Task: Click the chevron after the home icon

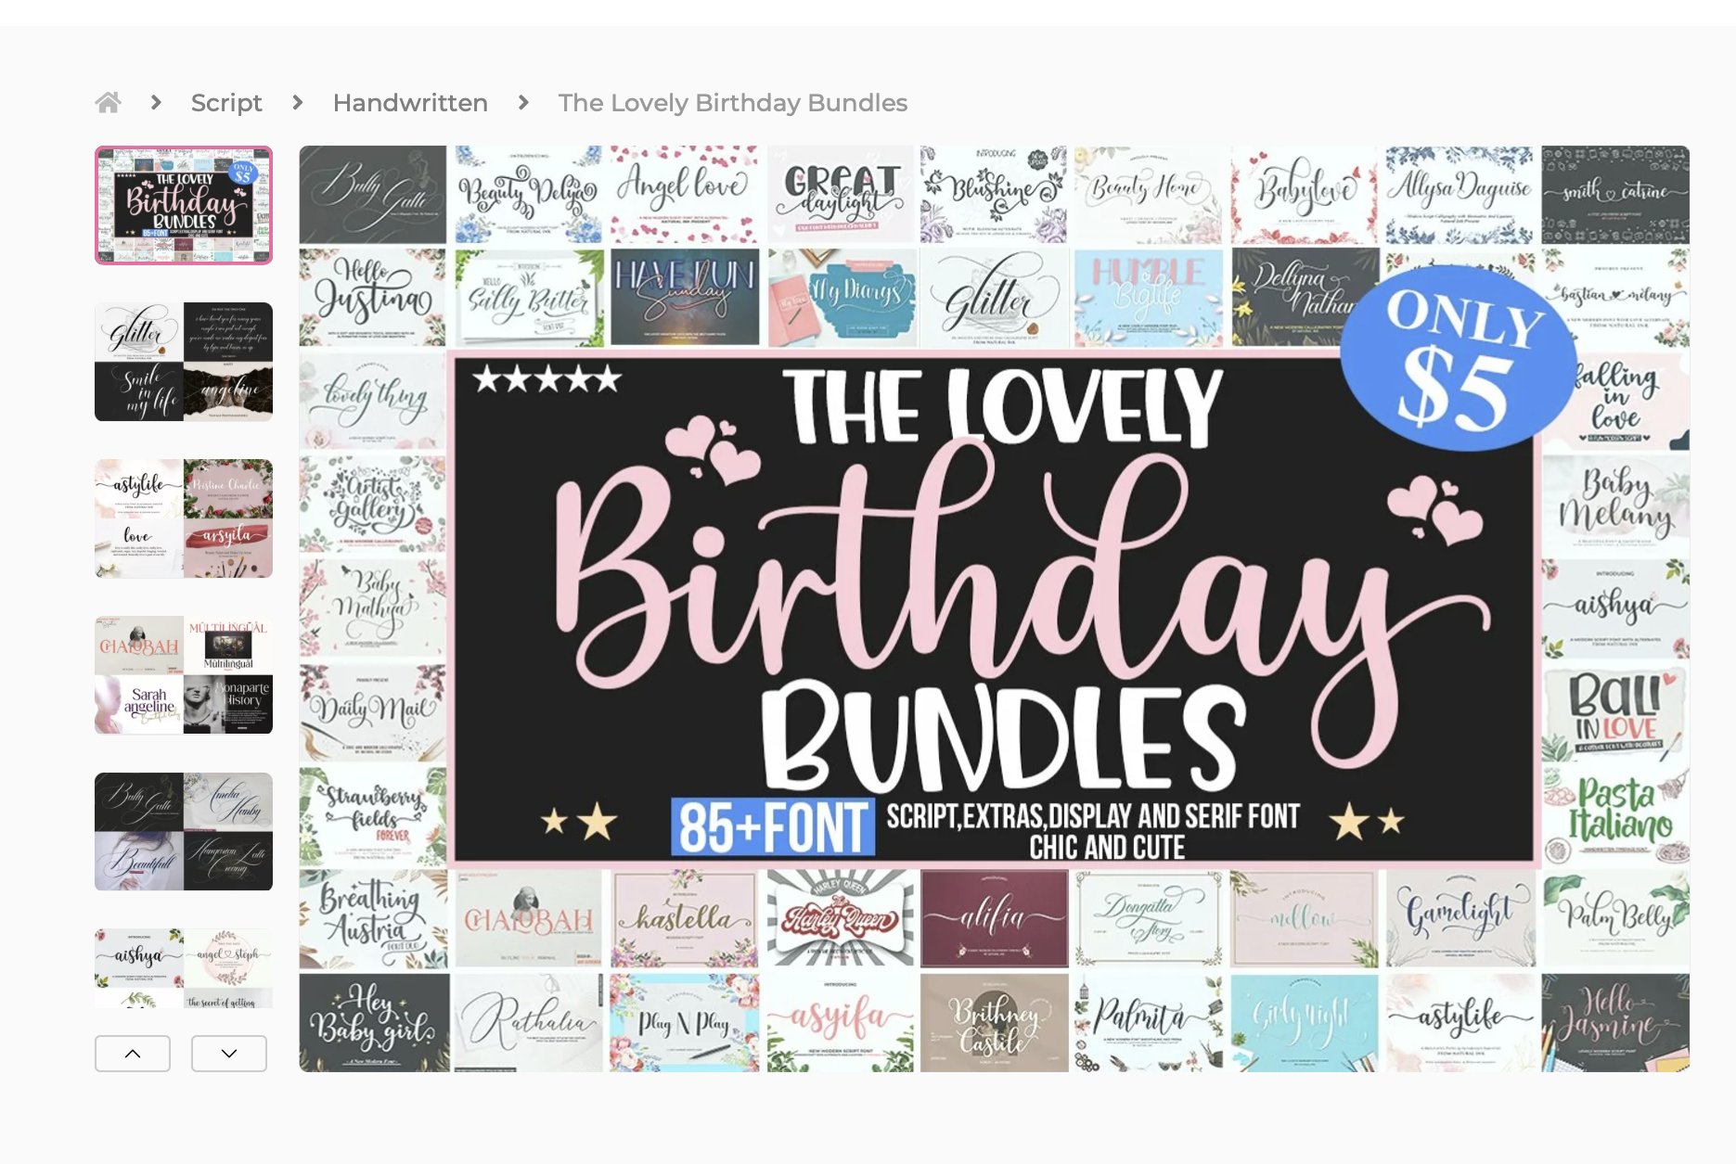Action: pos(156,103)
